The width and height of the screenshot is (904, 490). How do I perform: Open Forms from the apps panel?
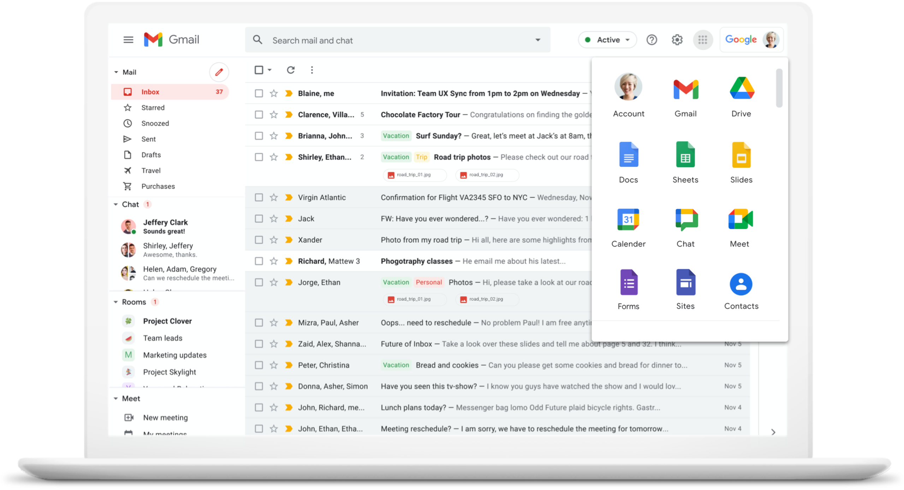coord(629,290)
